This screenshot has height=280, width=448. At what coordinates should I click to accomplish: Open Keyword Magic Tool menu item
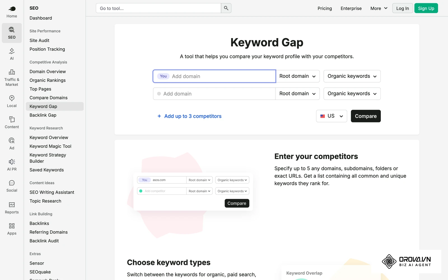pyautogui.click(x=50, y=146)
